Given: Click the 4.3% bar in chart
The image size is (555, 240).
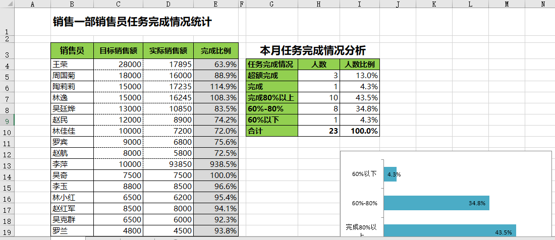Looking at the screenshot, I should [390, 174].
